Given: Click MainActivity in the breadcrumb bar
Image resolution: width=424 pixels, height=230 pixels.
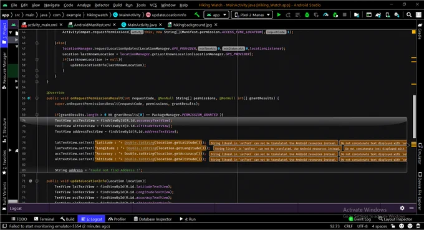Looking at the screenshot, I should tap(127, 15).
